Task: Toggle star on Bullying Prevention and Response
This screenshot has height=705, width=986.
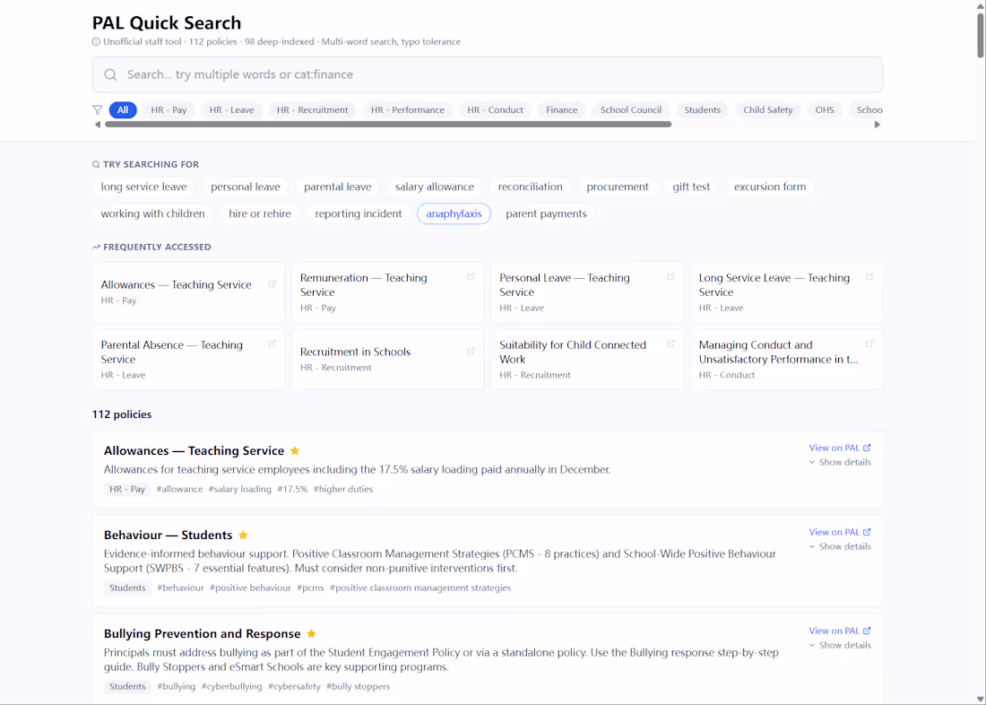Action: click(x=311, y=634)
